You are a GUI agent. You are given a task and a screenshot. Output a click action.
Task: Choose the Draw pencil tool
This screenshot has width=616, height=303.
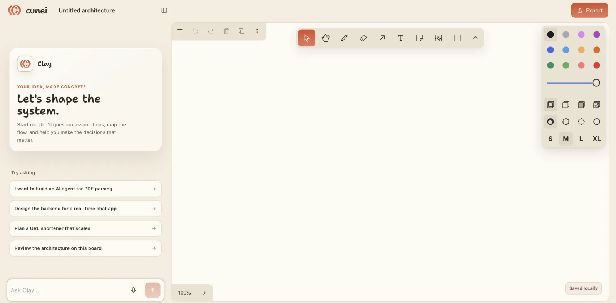pos(344,38)
